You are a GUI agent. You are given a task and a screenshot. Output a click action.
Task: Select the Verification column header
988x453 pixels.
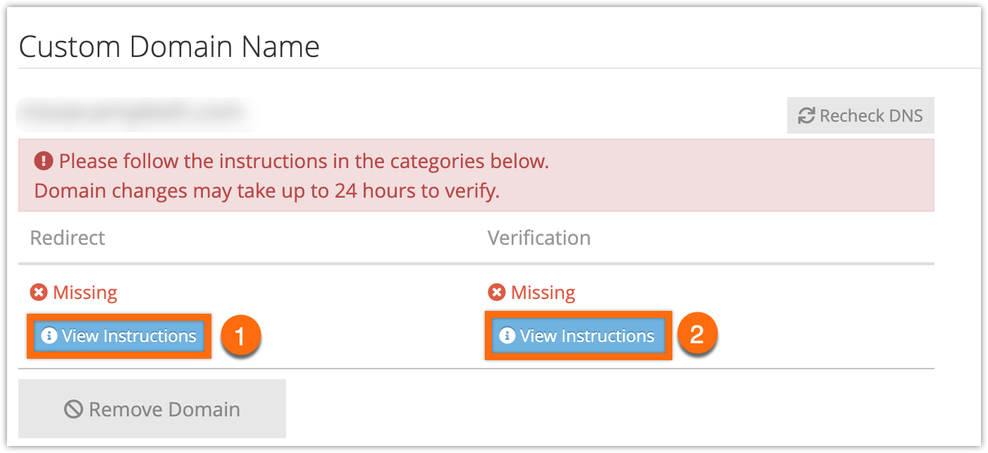click(539, 238)
